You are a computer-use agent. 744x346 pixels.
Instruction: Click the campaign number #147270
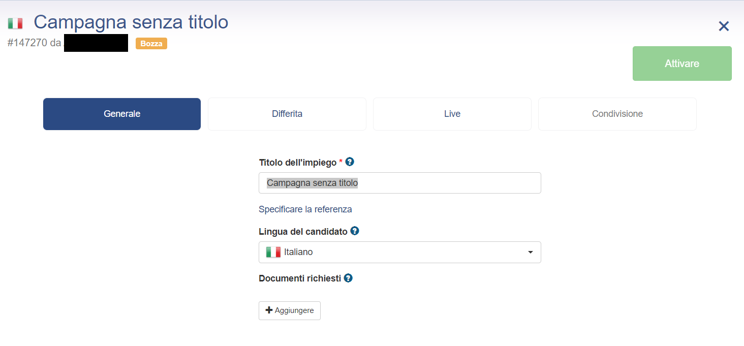click(x=27, y=43)
